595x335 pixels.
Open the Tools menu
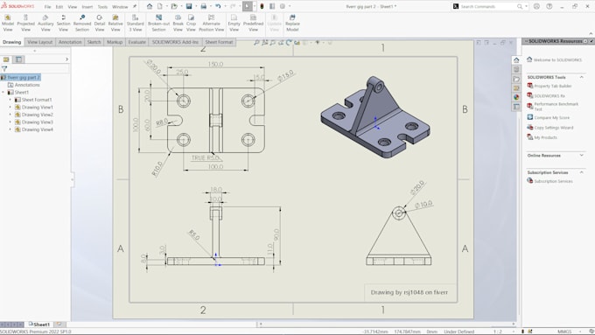coord(102,7)
